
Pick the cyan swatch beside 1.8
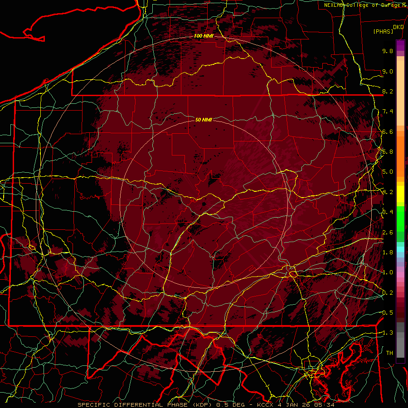(x=400, y=249)
